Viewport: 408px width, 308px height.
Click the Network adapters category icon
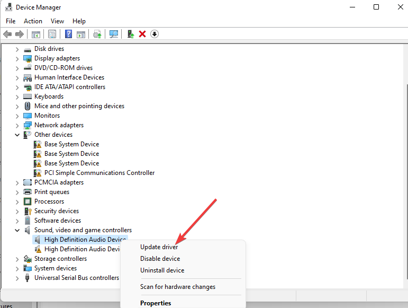tap(28, 125)
